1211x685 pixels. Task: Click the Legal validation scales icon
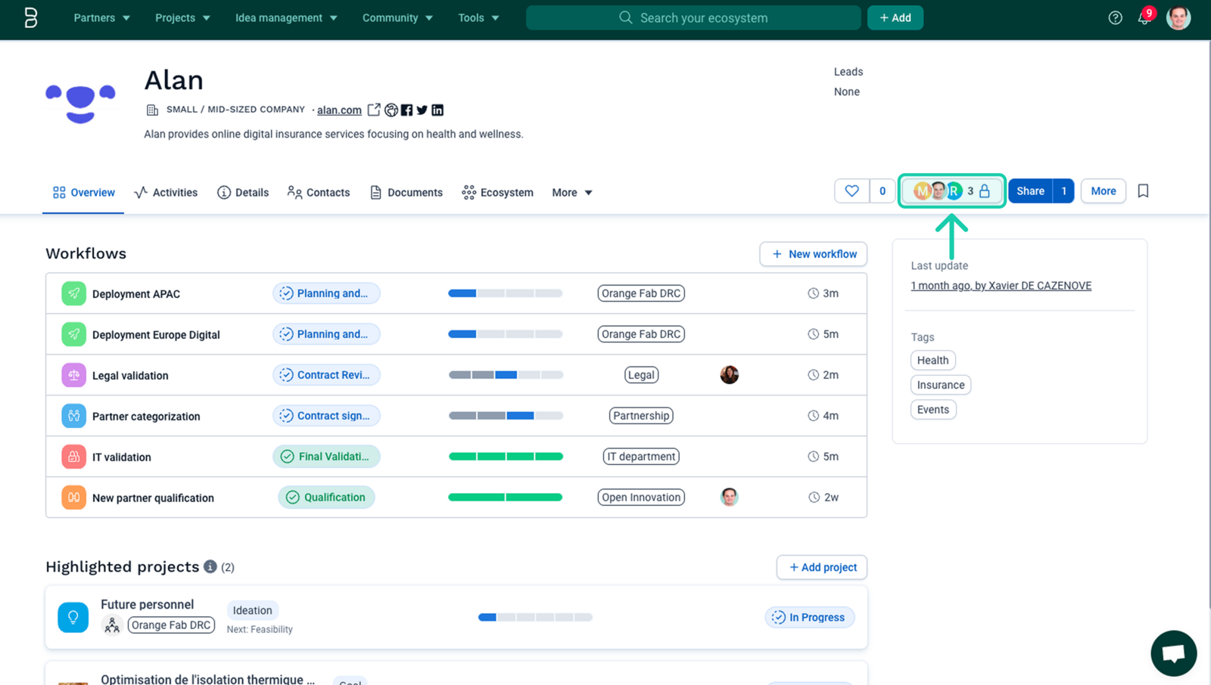(x=73, y=375)
